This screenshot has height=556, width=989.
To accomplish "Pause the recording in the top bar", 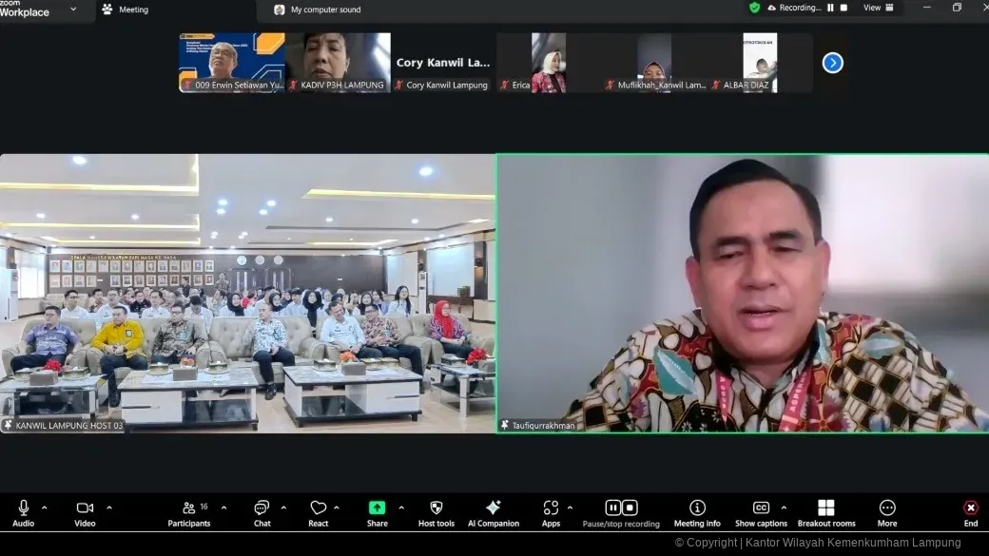I will pyautogui.click(x=830, y=8).
